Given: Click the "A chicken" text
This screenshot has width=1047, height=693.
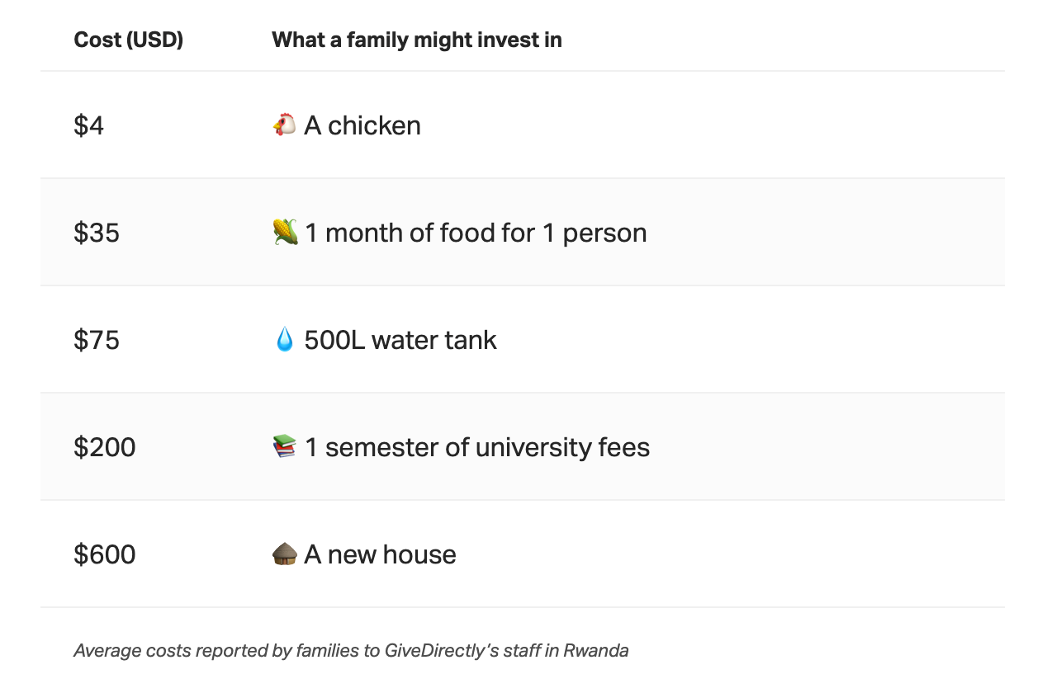Looking at the screenshot, I should click(x=362, y=125).
